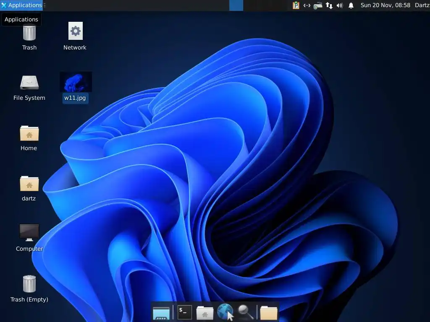
Task: Switch to the highlighted blue workspace
Action: click(236, 5)
